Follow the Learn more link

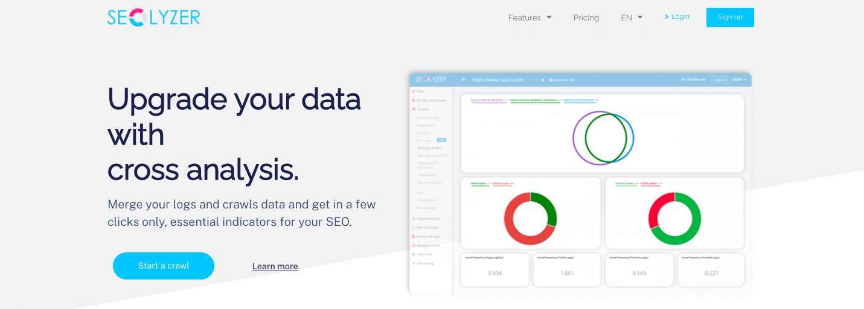[275, 266]
